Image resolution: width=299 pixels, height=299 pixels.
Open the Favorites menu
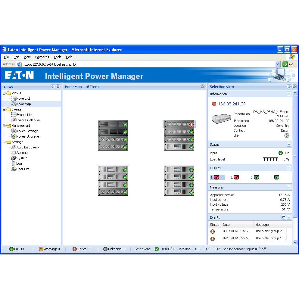[x=42, y=57]
